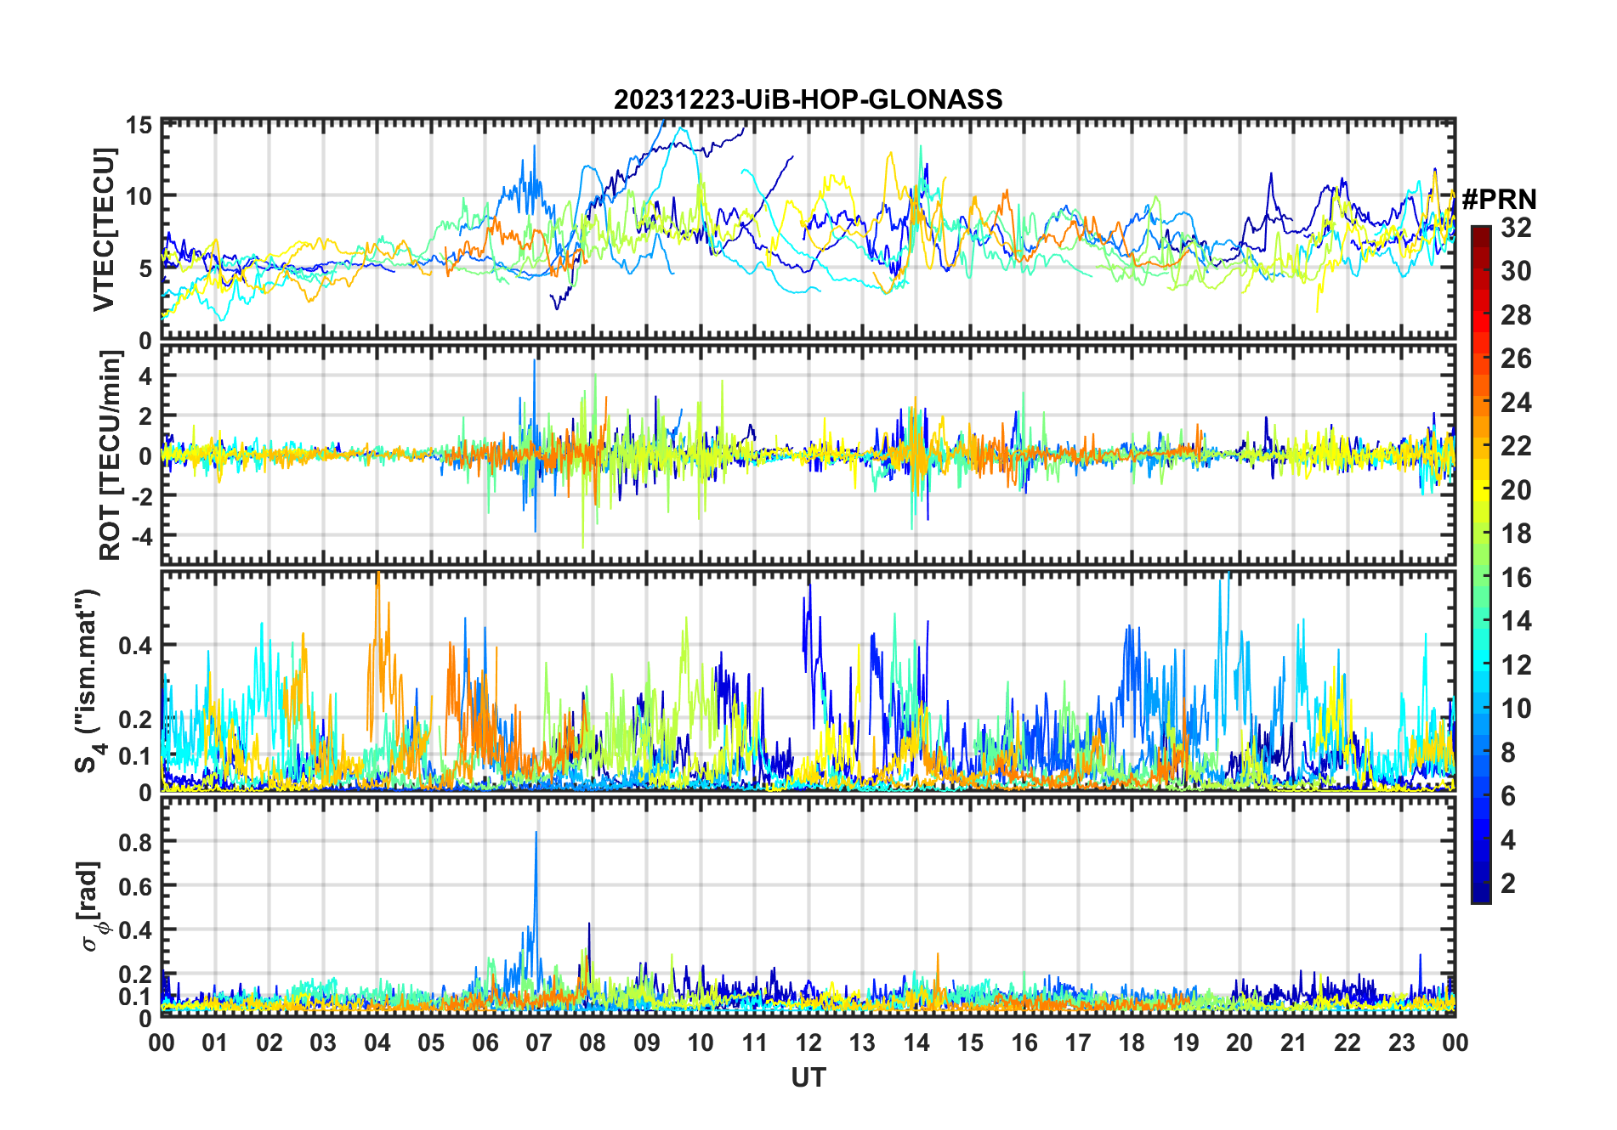The width and height of the screenshot is (1617, 1130).
Task: Click the PRN colorbar
Action: click(1480, 564)
